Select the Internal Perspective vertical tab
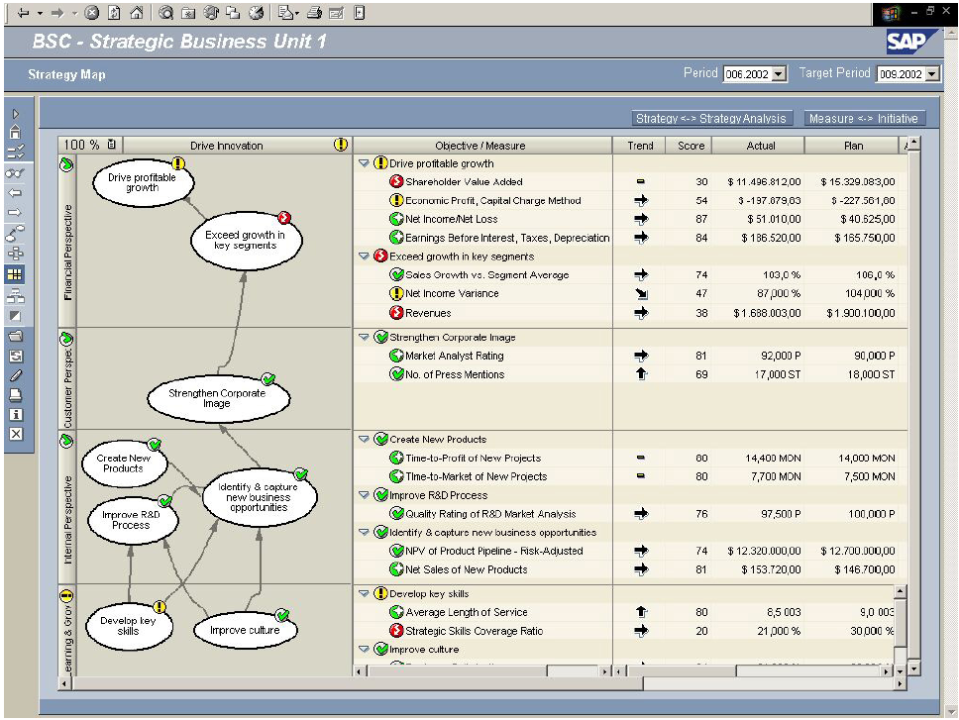The image size is (959, 720). (66, 507)
